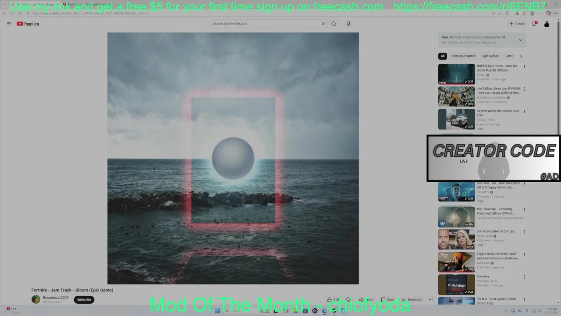Image resolution: width=561 pixels, height=316 pixels.
Task: Open the account avatar menu
Action: [547, 24]
